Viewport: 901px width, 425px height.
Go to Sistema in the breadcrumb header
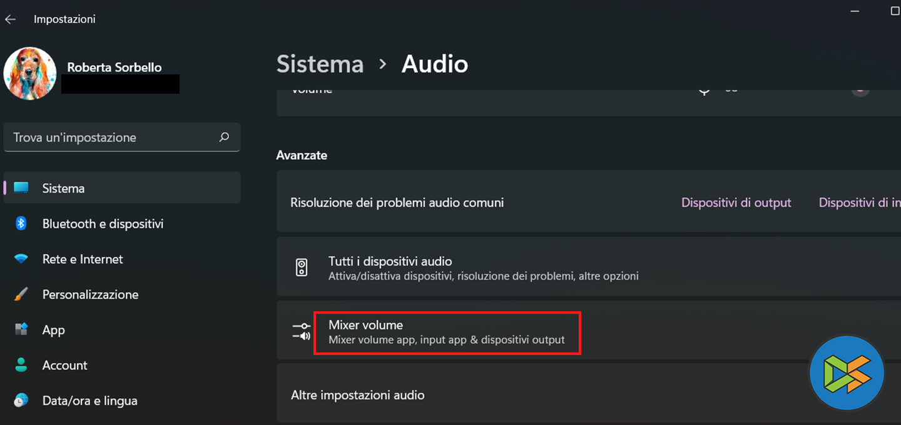(320, 64)
